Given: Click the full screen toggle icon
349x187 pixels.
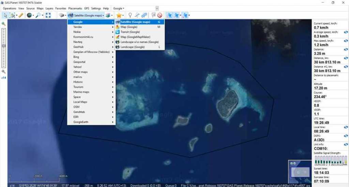Looking at the screenshot, I should (48, 15).
